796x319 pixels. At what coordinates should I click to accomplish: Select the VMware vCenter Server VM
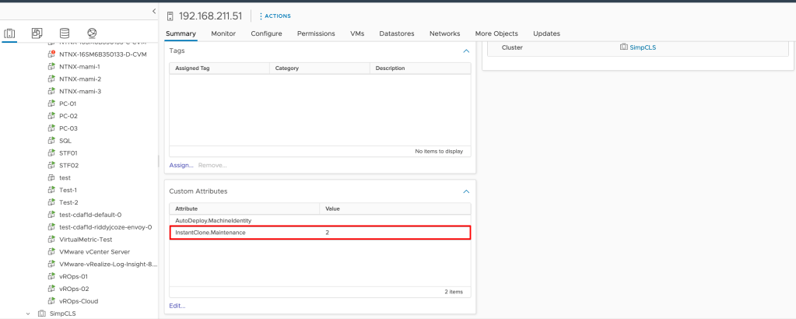tap(94, 252)
